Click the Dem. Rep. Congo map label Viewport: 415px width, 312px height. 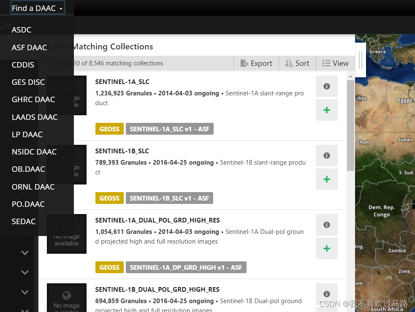(x=381, y=211)
